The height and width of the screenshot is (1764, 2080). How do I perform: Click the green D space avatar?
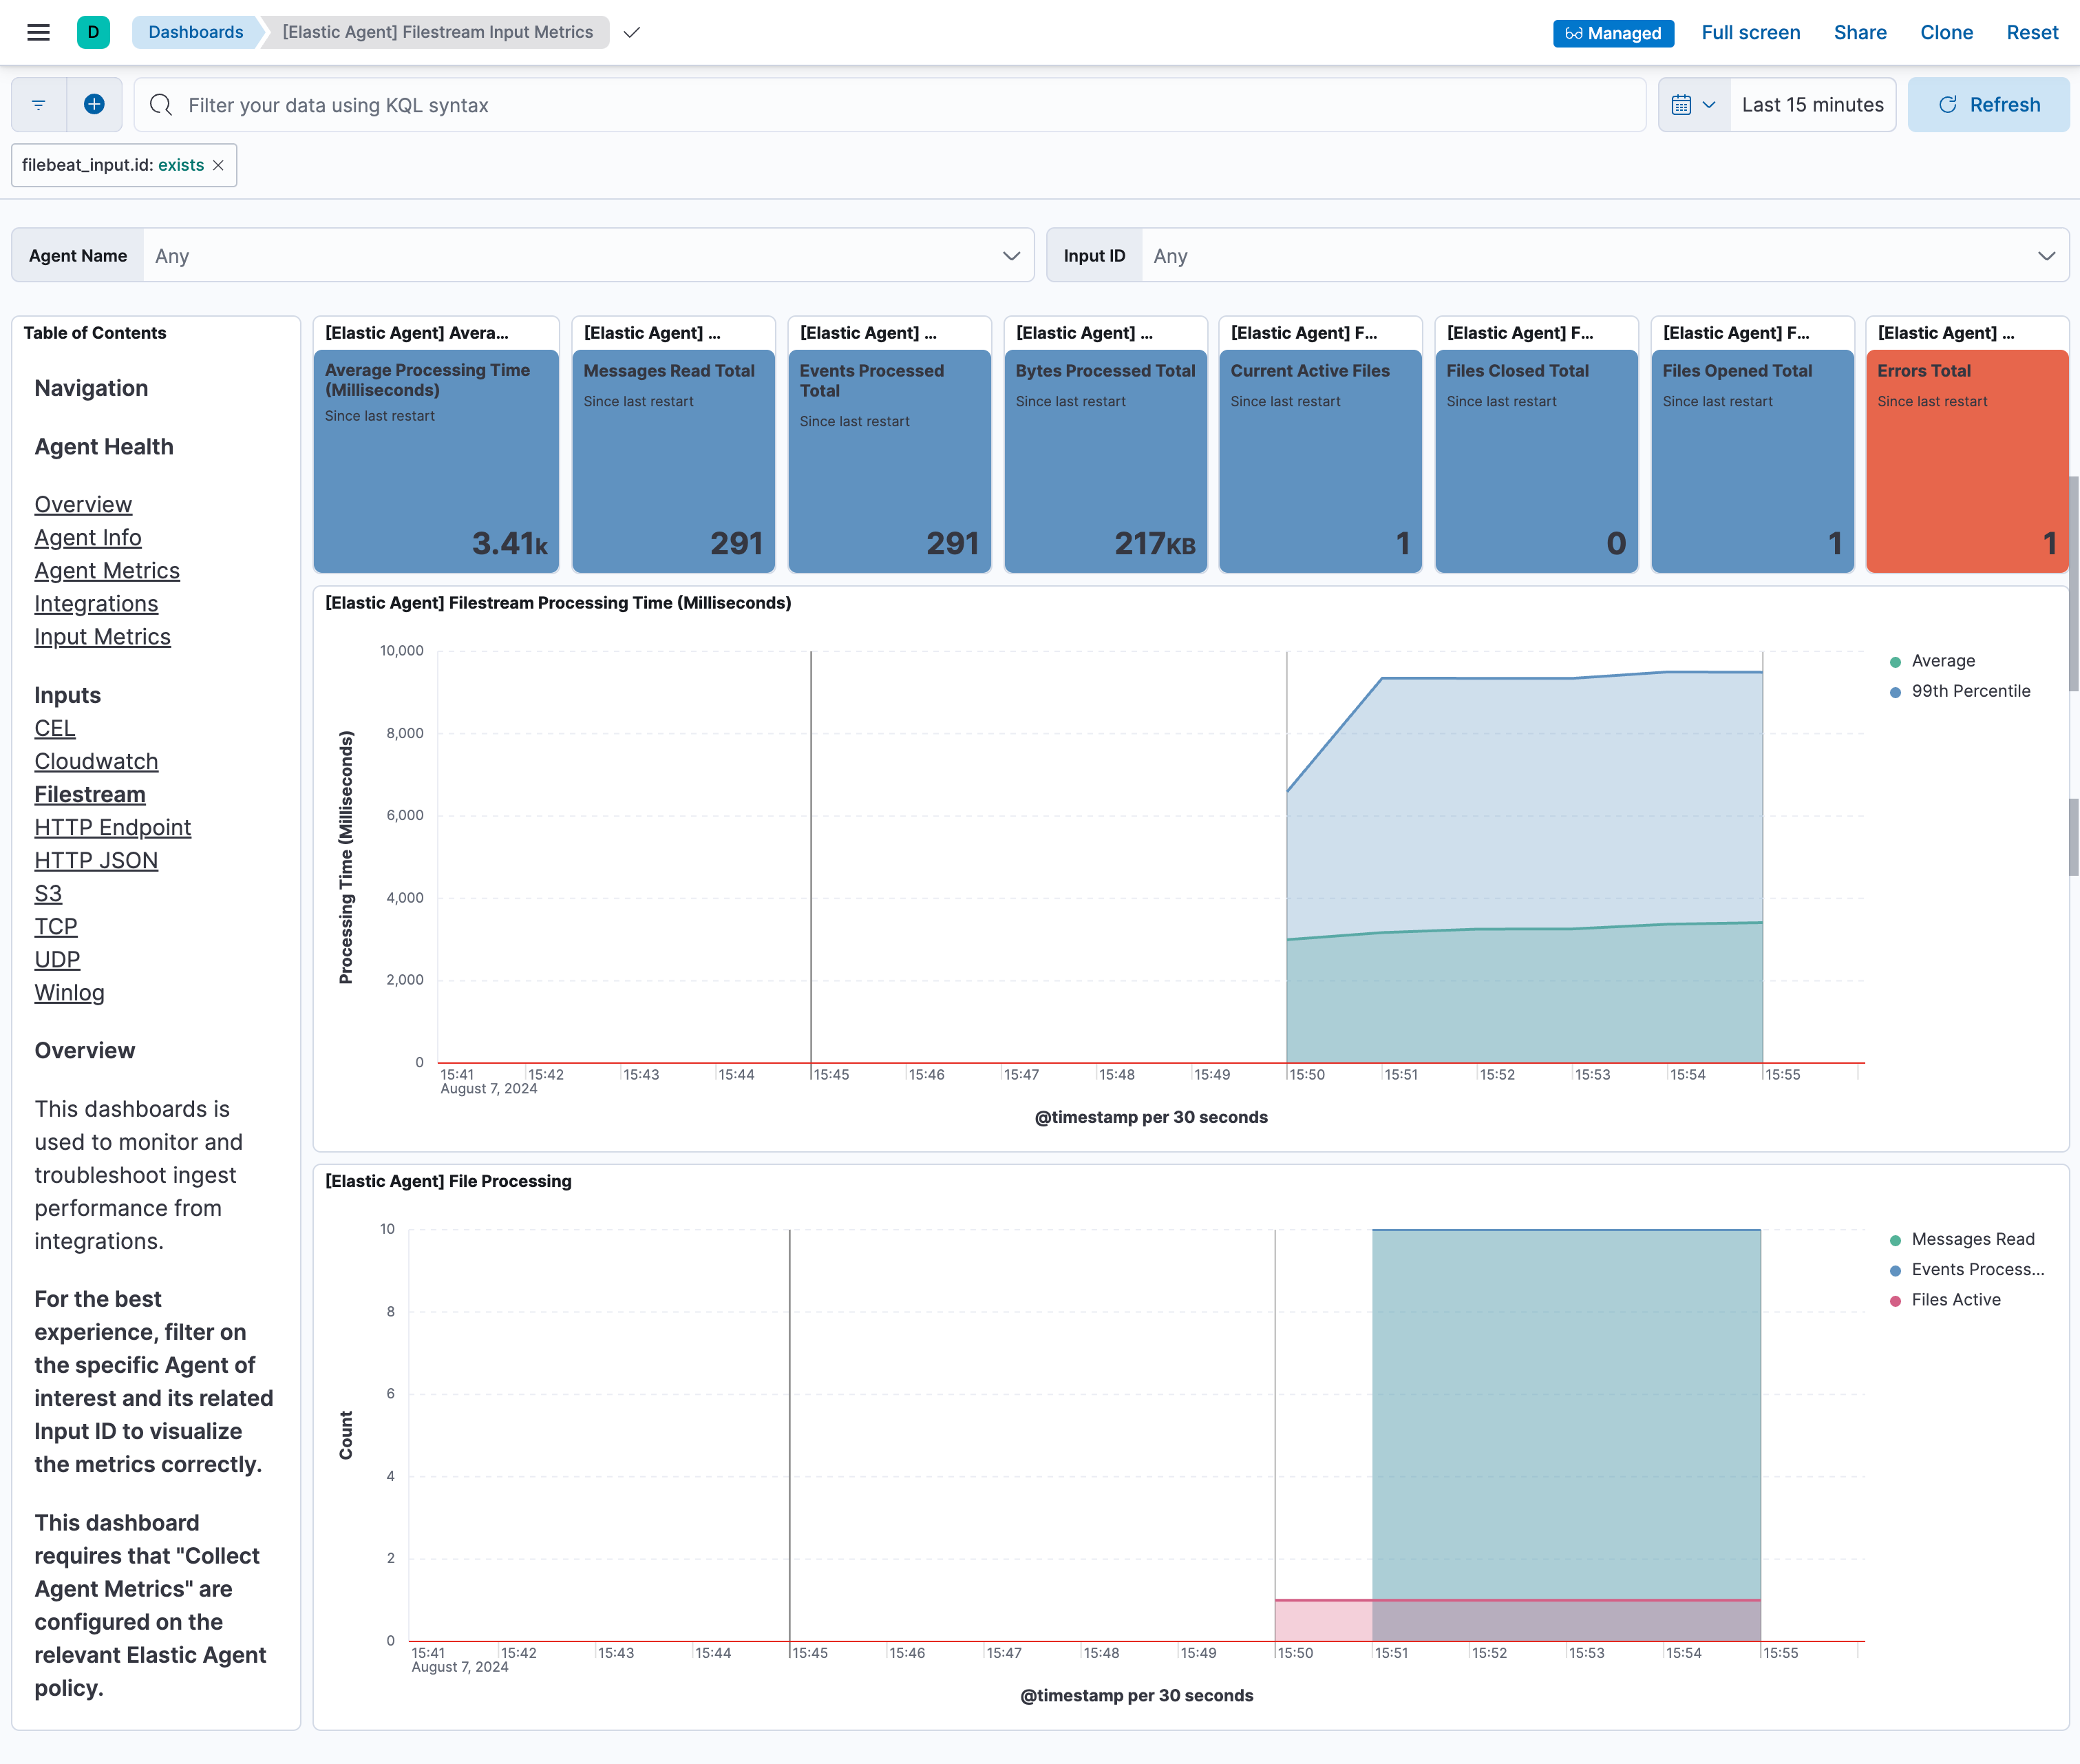93,32
